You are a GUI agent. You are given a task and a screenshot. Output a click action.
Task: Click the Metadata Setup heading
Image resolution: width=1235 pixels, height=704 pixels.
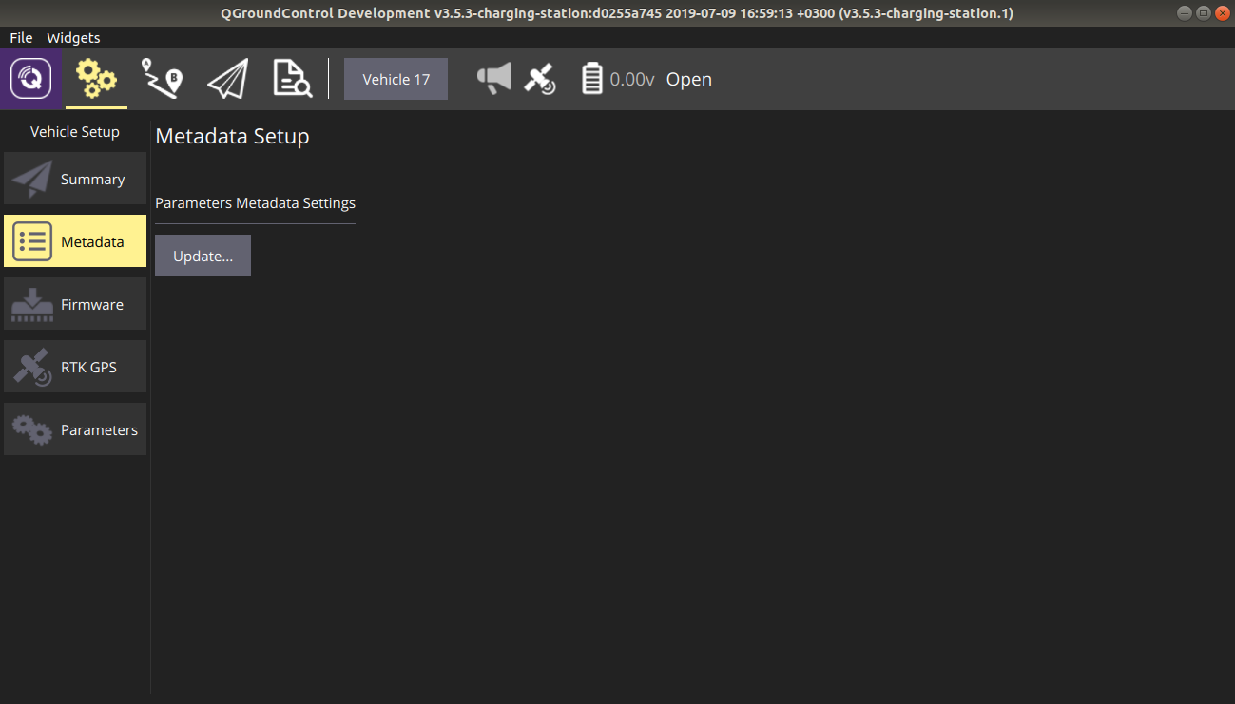[232, 136]
